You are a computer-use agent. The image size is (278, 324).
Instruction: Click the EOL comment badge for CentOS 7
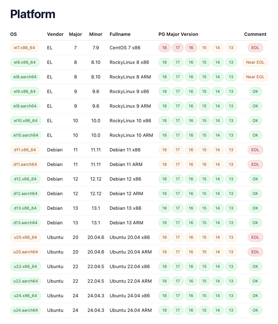pyautogui.click(x=255, y=48)
